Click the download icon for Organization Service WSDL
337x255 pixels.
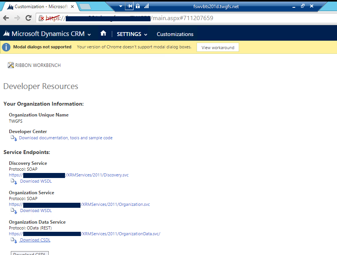(14, 211)
